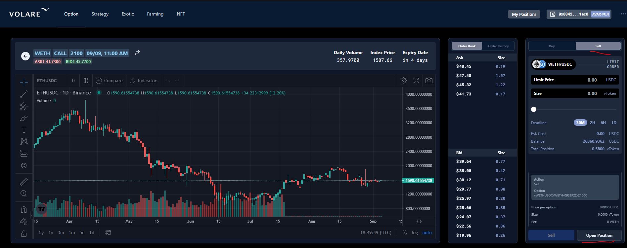The width and height of the screenshot is (627, 248).
Task: Set chart range to 1y
Action: 51,232
